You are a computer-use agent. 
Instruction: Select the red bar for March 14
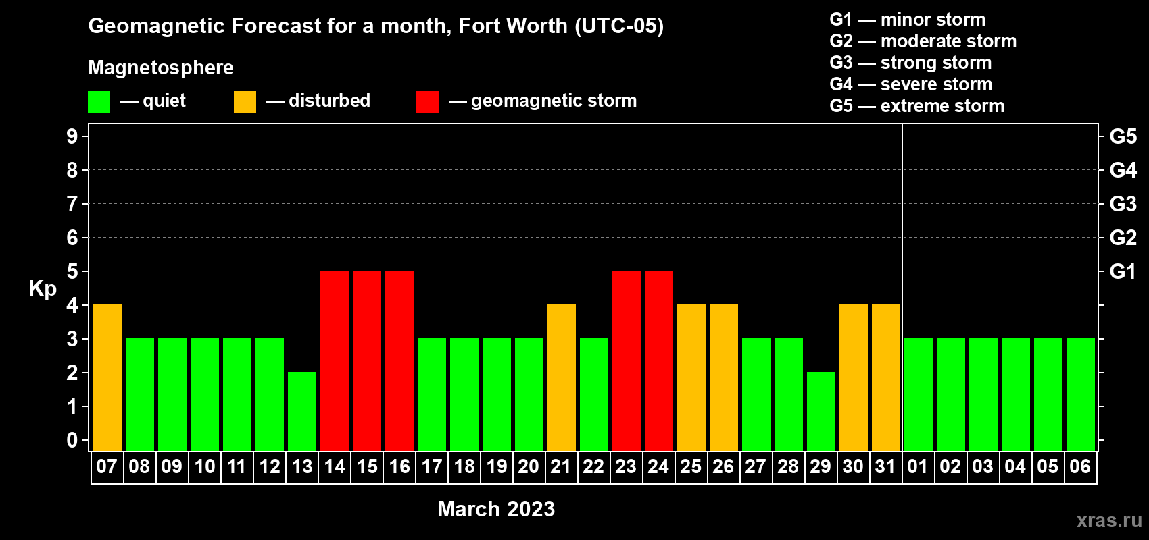pos(335,361)
